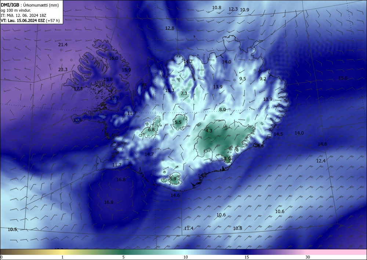Click the 'og 100 m vindur.' line
The height and width of the screenshot is (260, 367).
[16, 10]
